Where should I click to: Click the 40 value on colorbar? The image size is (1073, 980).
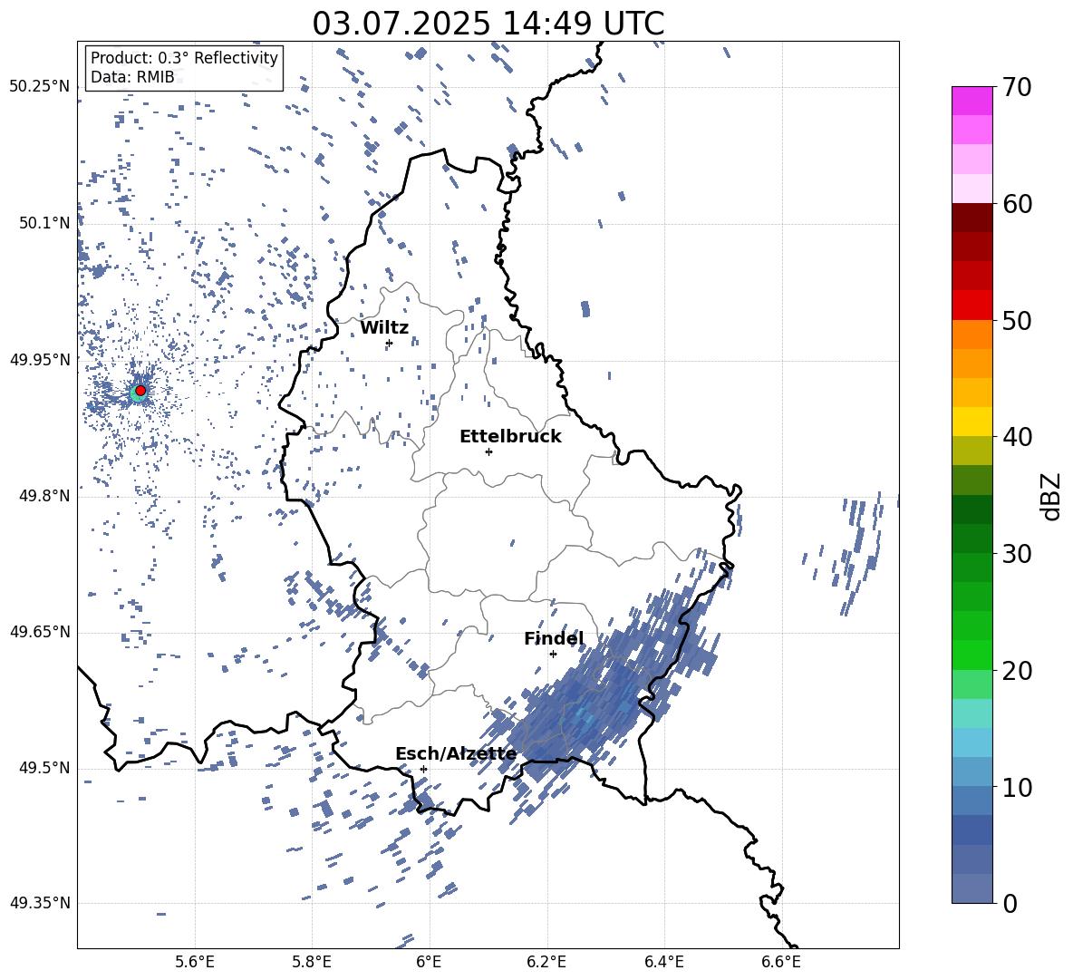[1017, 437]
